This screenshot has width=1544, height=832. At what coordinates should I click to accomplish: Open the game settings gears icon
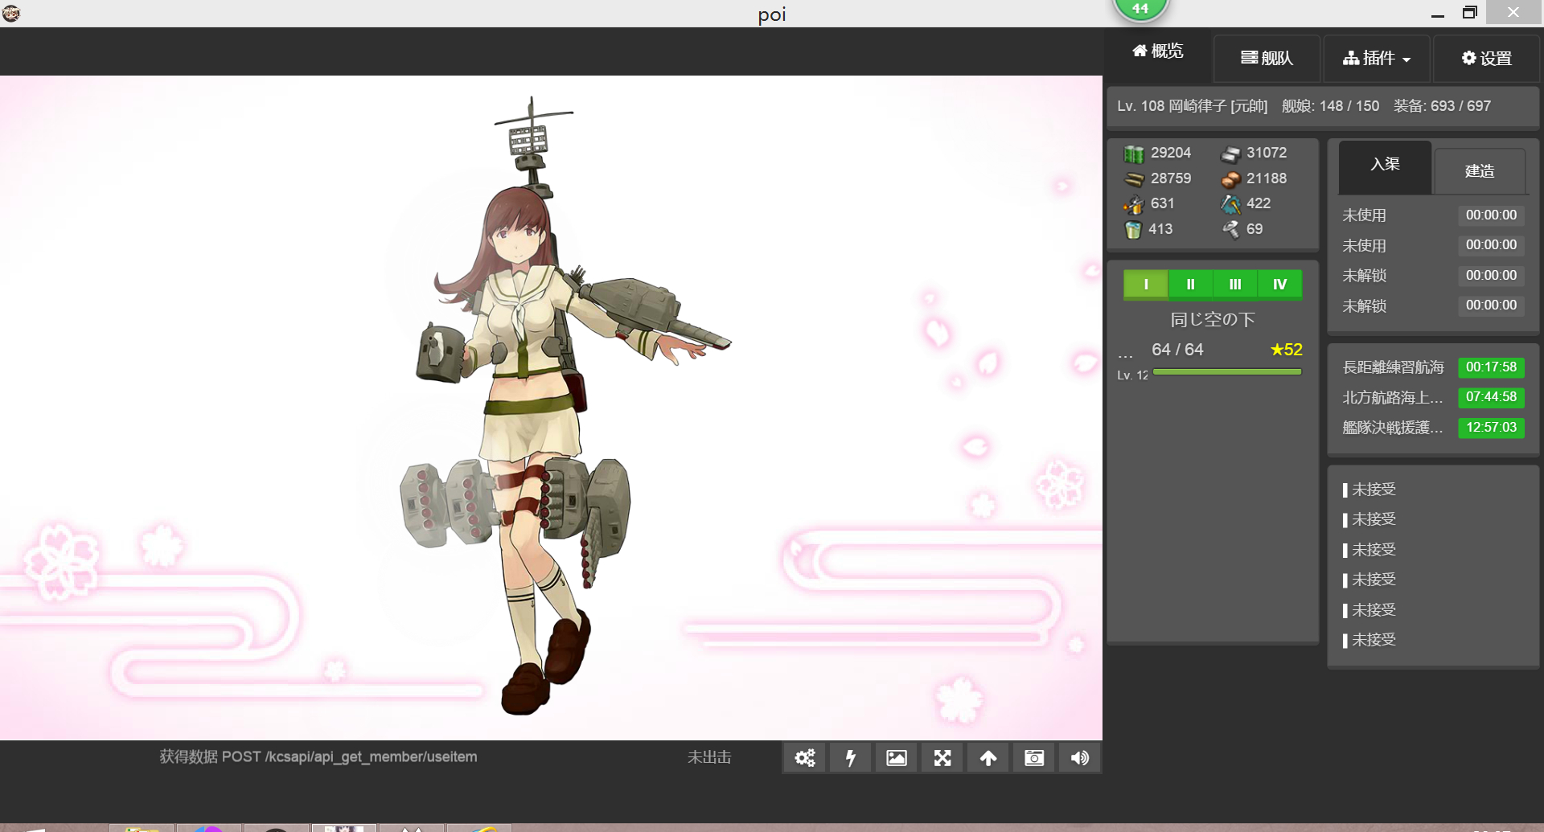point(805,757)
